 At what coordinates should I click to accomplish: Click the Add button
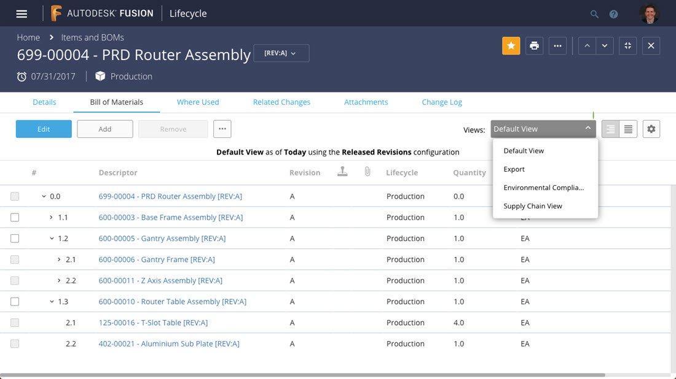(x=104, y=129)
